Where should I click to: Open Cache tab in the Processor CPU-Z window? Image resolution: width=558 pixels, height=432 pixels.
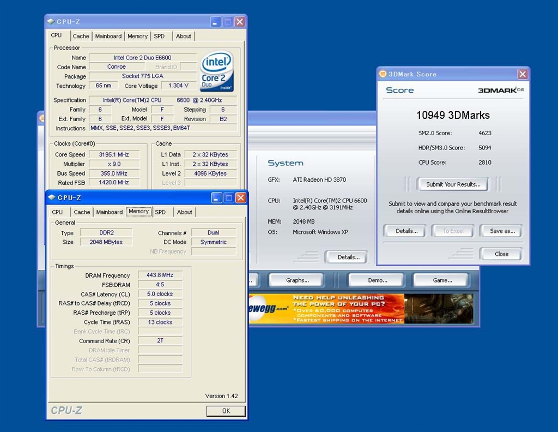pyautogui.click(x=81, y=36)
